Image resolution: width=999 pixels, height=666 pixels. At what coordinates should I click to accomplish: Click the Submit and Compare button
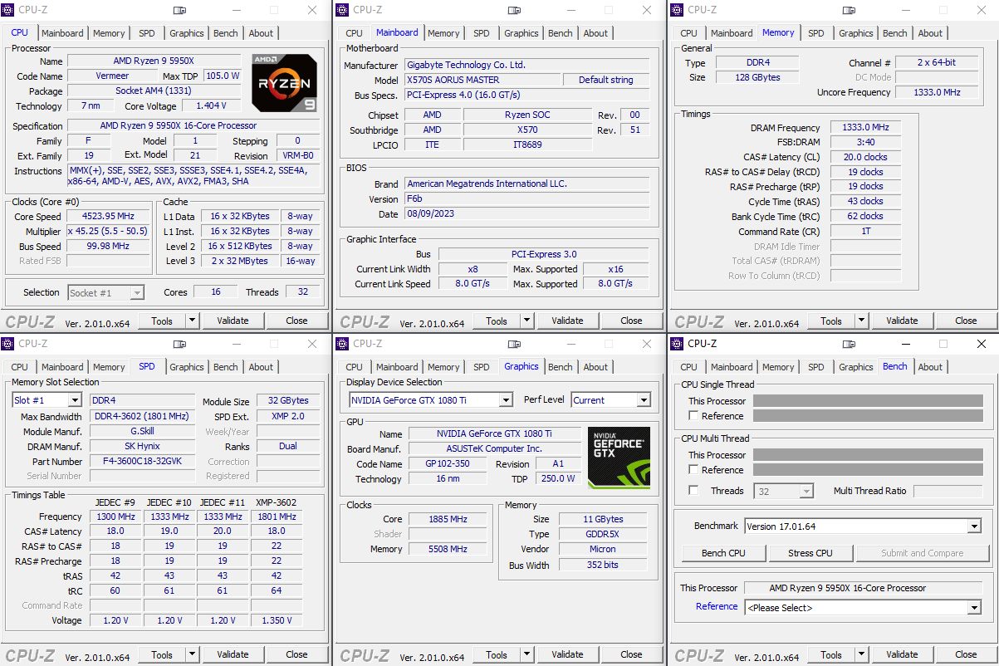pyautogui.click(x=923, y=553)
